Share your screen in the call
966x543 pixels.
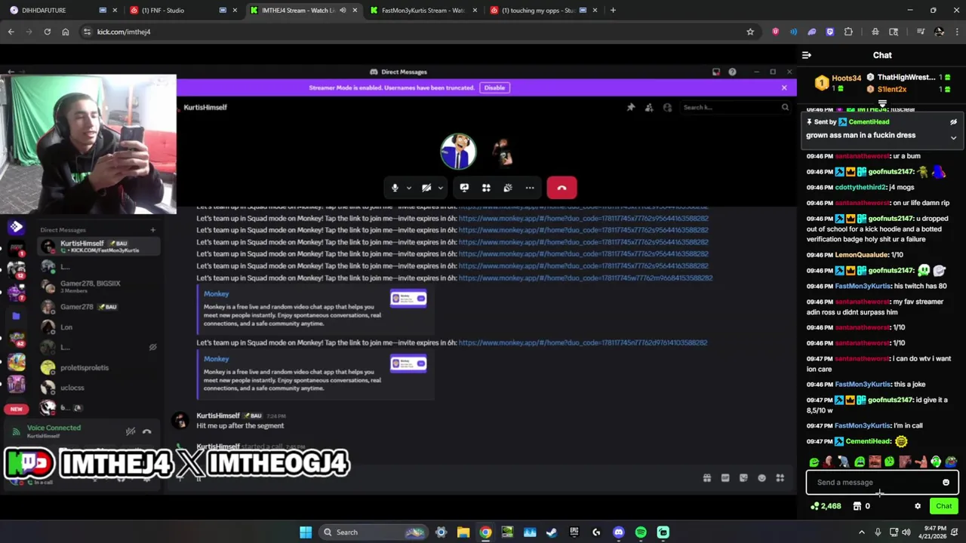click(x=464, y=188)
